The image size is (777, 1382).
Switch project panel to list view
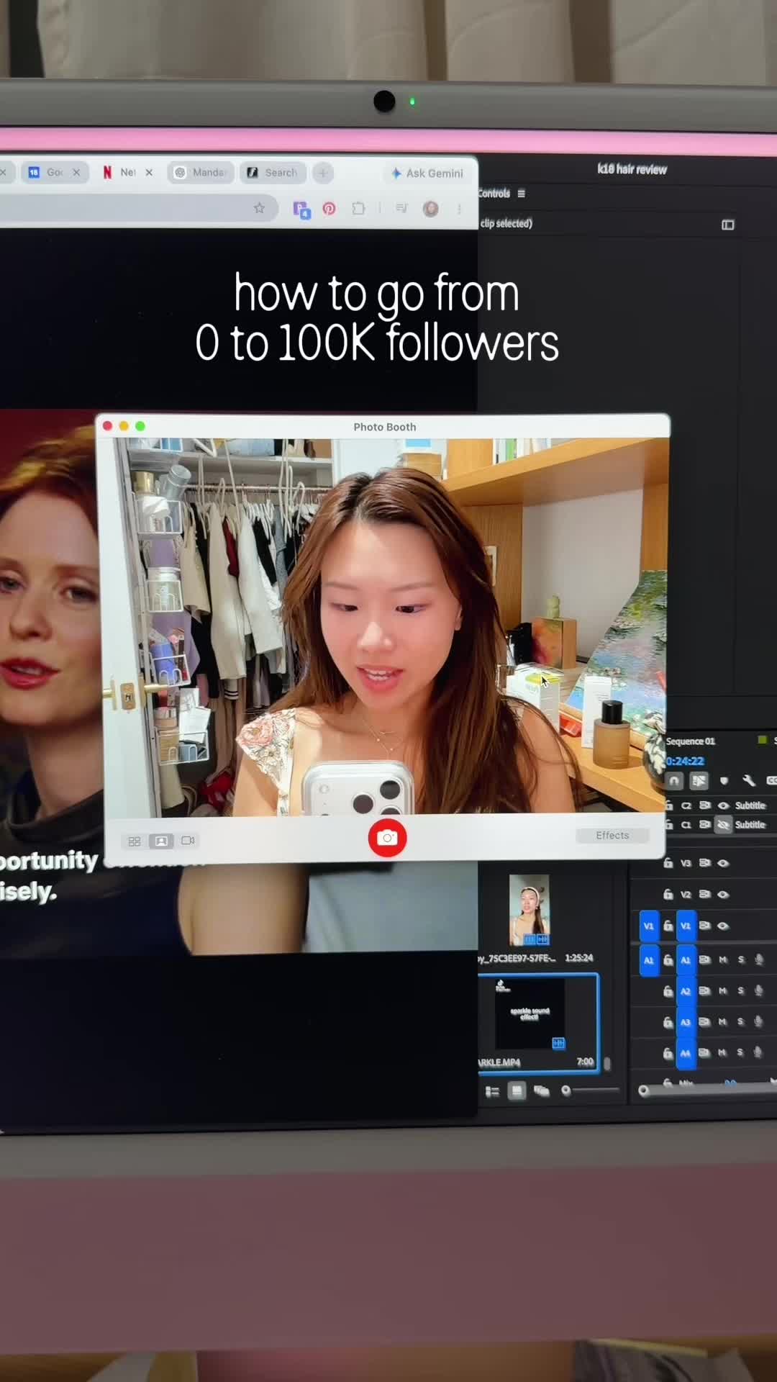click(x=493, y=1092)
